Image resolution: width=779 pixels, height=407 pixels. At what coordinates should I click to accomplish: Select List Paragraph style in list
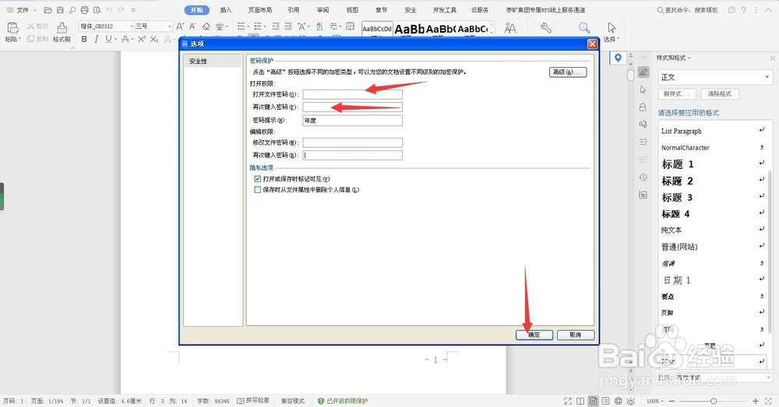click(713, 131)
